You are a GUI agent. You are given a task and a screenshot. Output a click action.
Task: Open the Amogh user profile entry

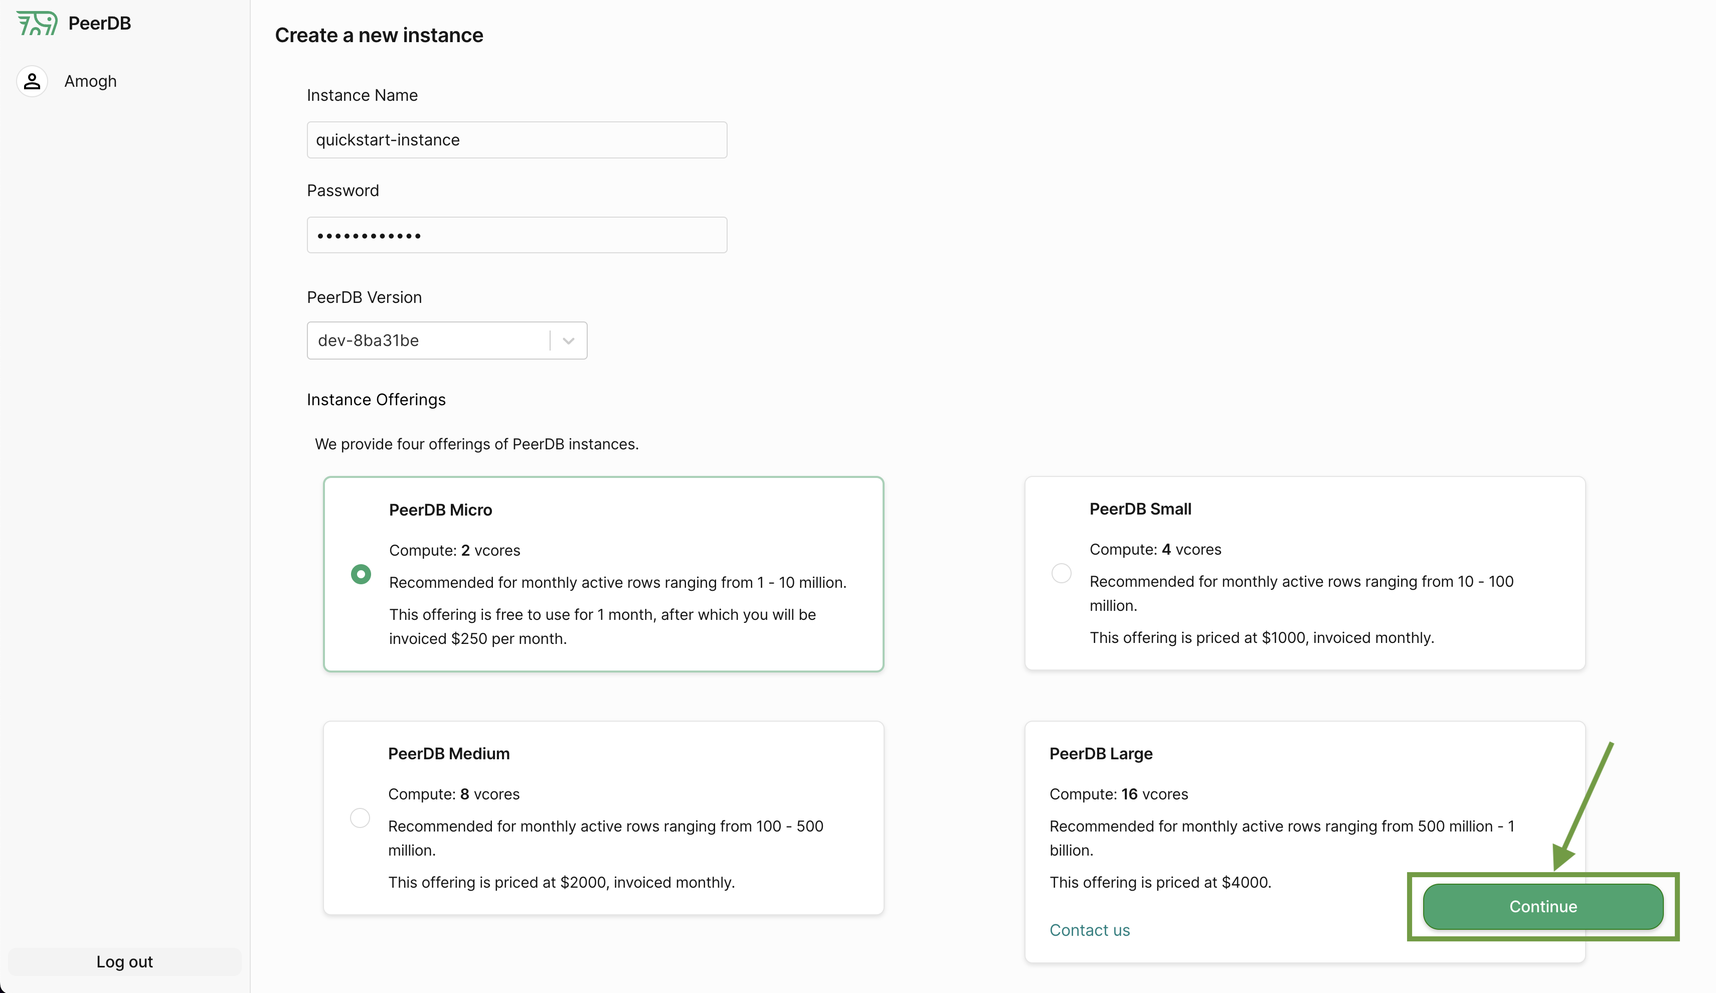pyautogui.click(x=91, y=81)
